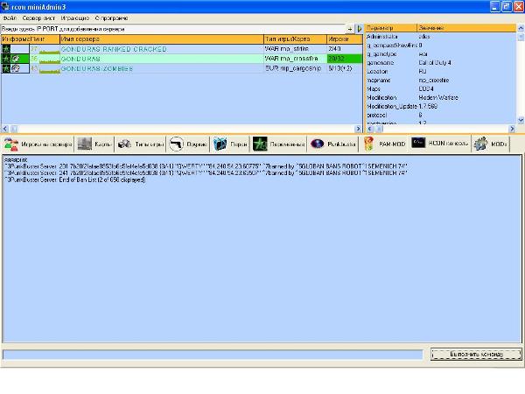Sort by Имя сервера column header
This screenshot has height=394, width=525.
coord(162,39)
